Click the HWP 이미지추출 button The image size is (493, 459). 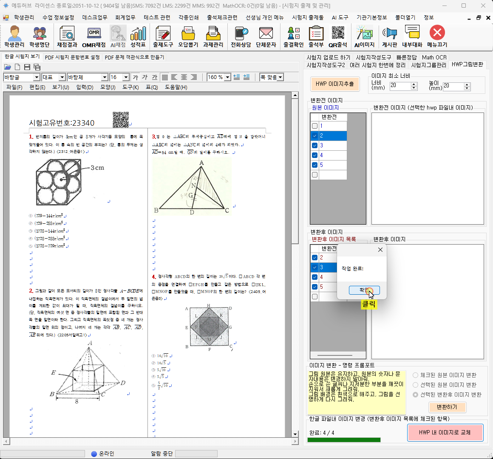coord(334,84)
